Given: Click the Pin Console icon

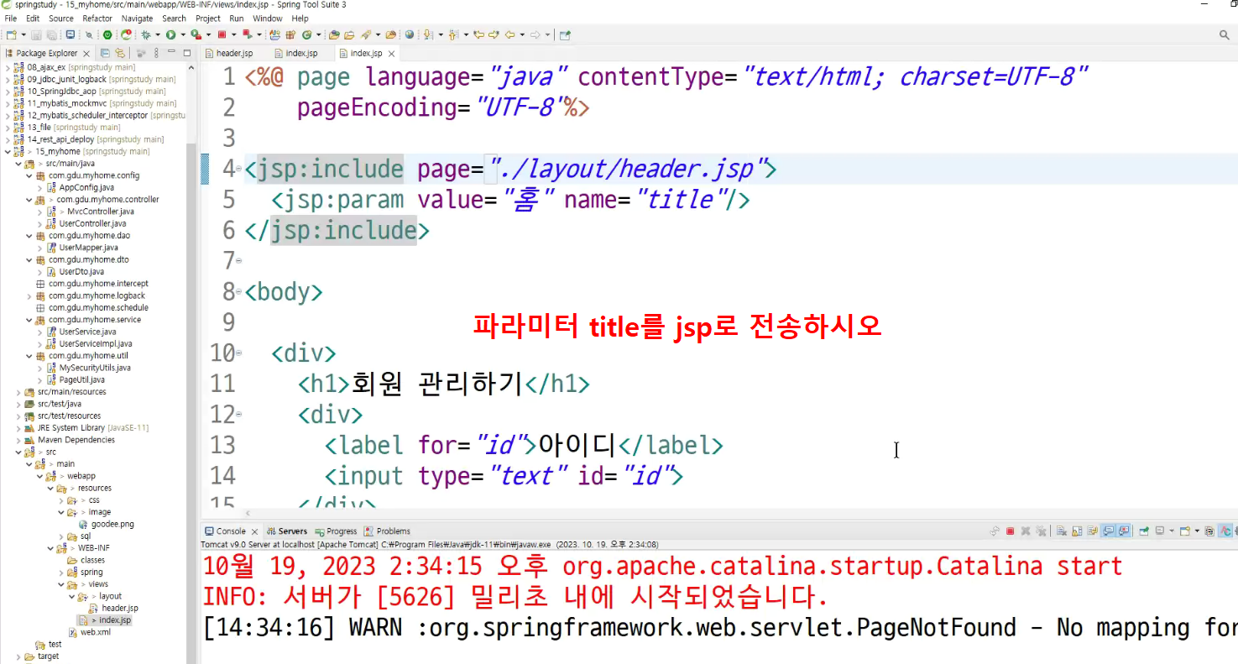Looking at the screenshot, I should click(1143, 531).
